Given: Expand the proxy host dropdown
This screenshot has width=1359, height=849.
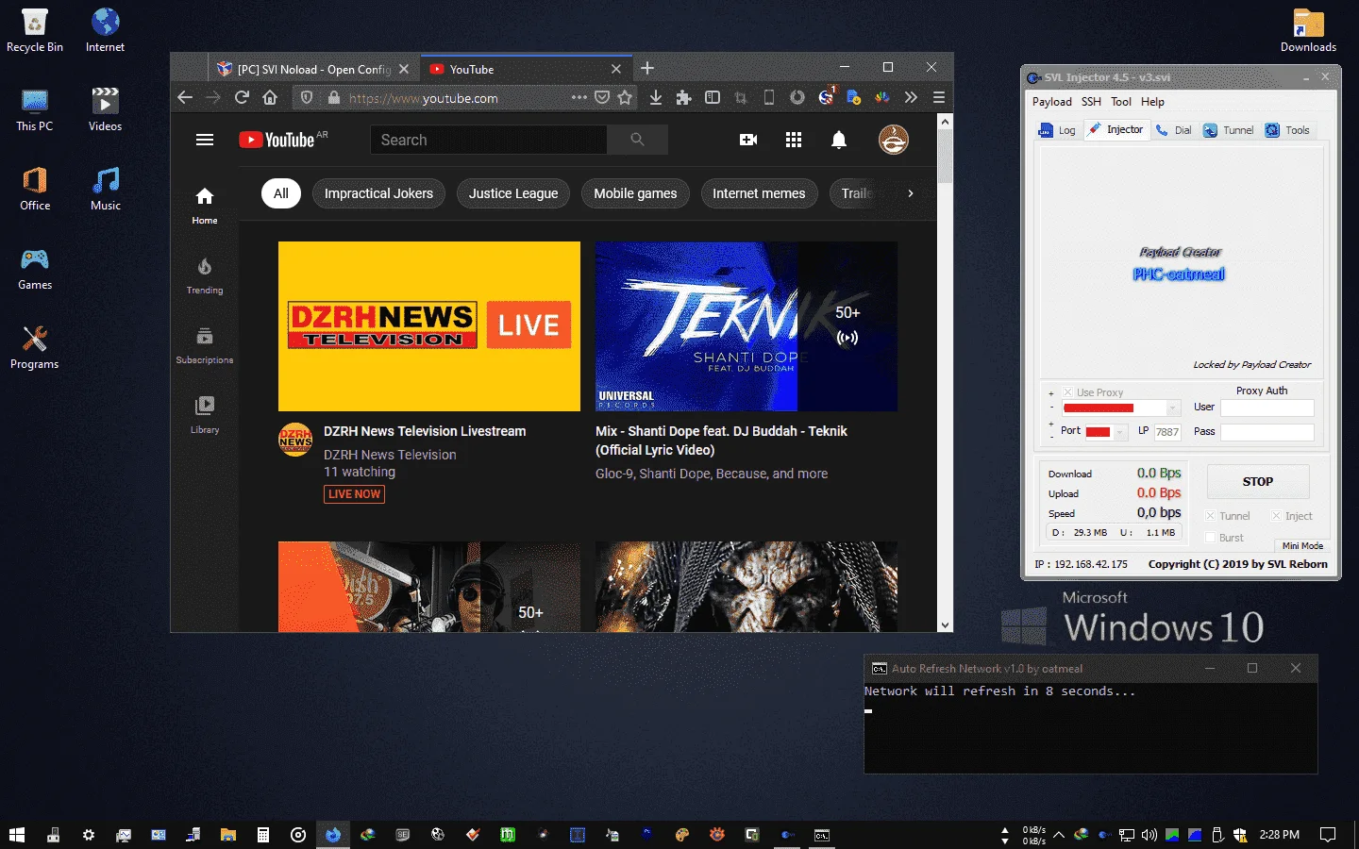Looking at the screenshot, I should tap(1173, 408).
